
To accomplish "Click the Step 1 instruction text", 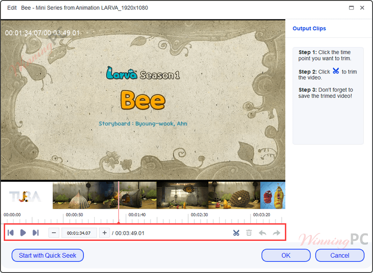I will click(x=325, y=55).
